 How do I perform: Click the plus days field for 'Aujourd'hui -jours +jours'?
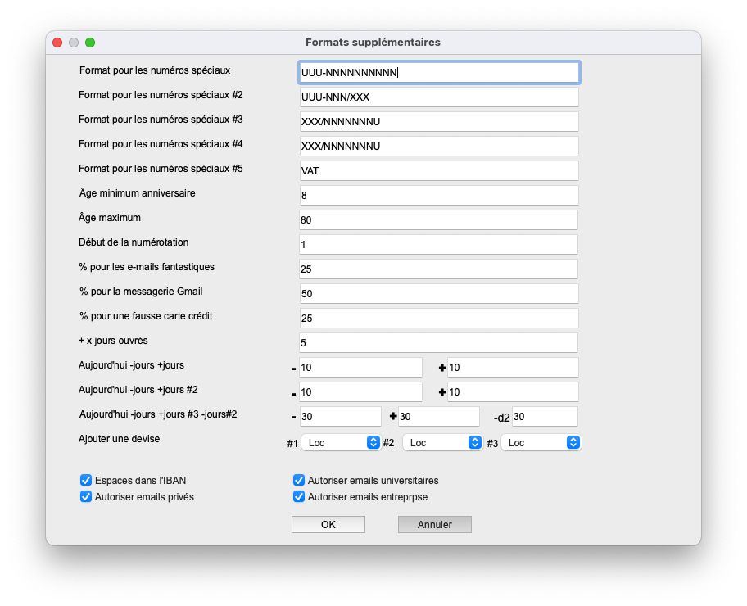513,368
